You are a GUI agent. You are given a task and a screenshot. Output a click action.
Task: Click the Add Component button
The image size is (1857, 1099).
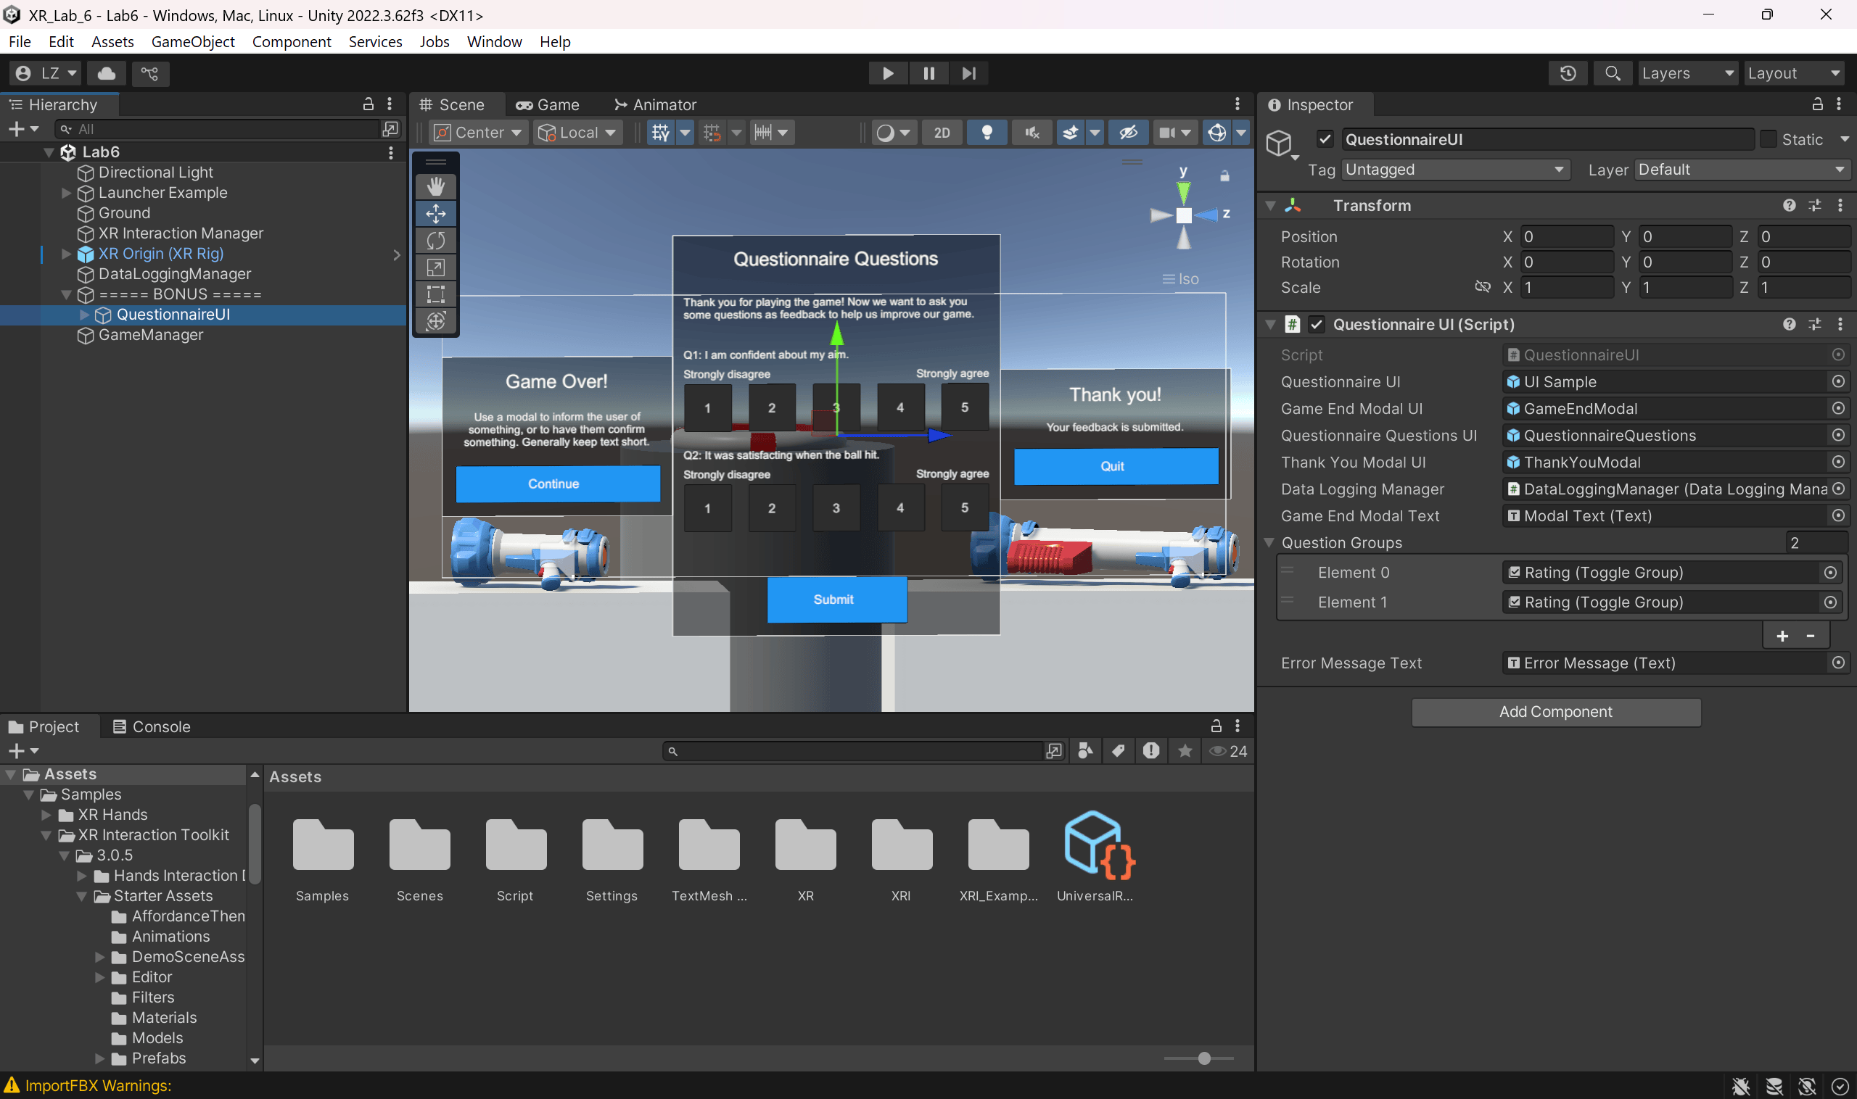click(1555, 712)
